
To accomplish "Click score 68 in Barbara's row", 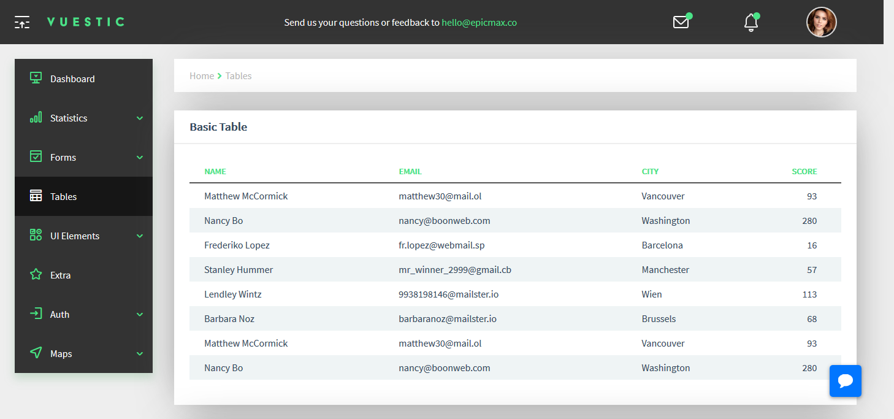I will pos(812,319).
